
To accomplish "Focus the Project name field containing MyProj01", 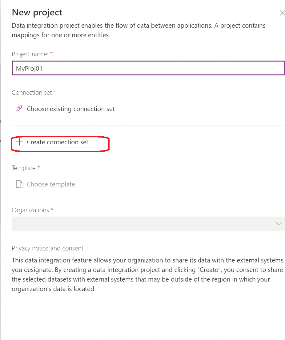I will point(148,68).
